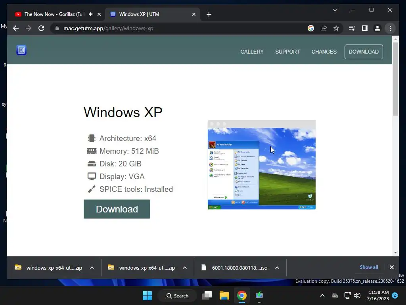The image size is (406, 305).
Task: Mute the Gorillaz tab audio icon
Action: [91, 14]
